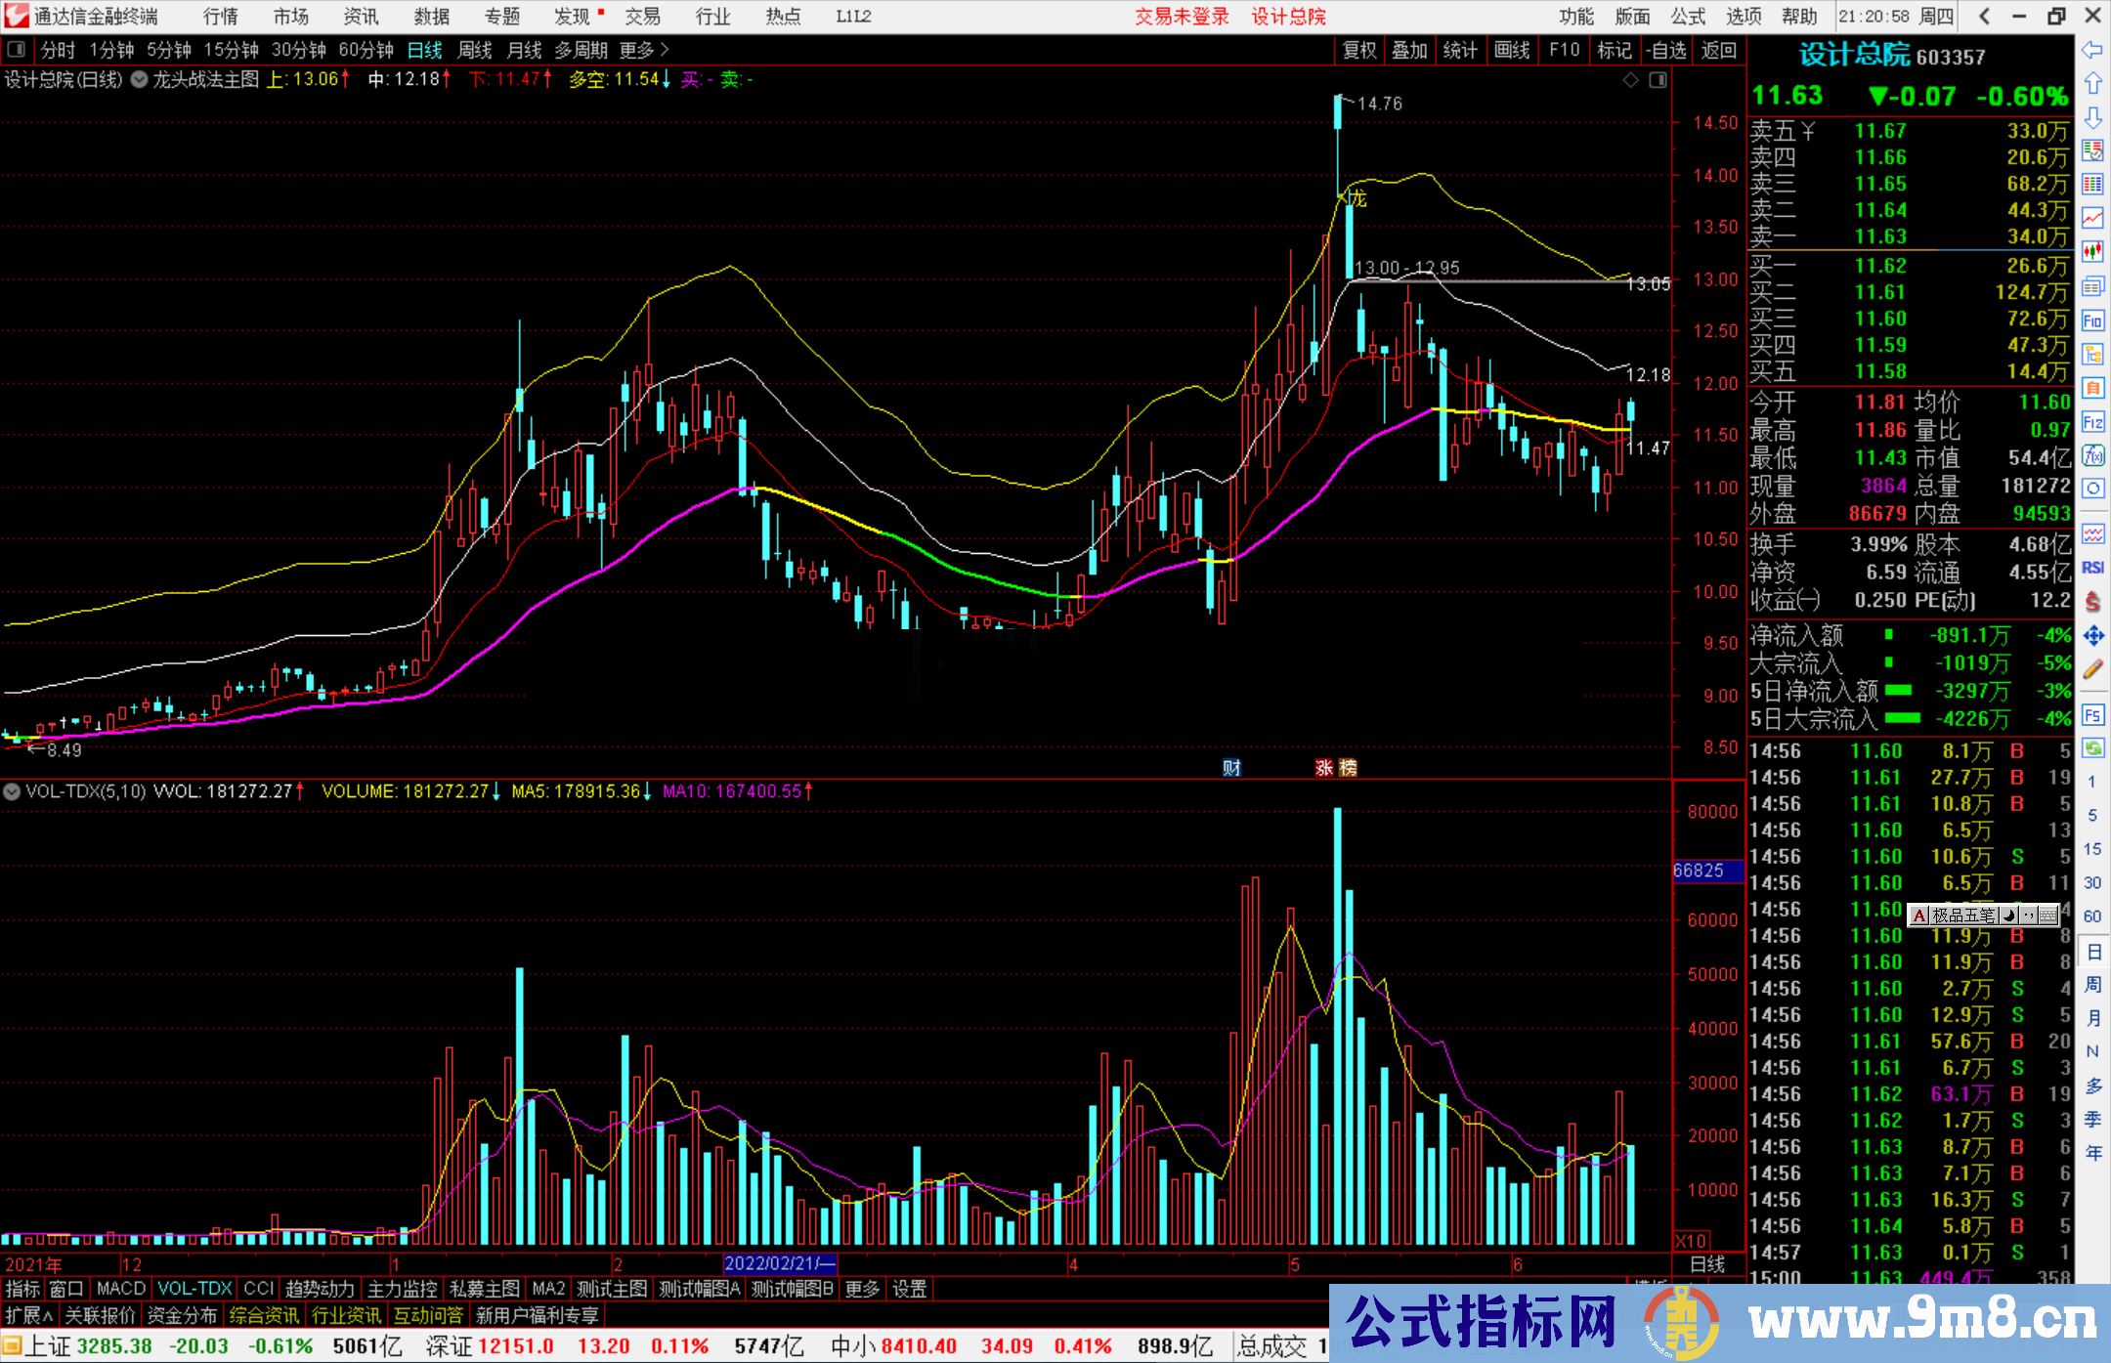Viewport: 2111px width, 1363px height.
Task: Click the F10 company info sidebar icon
Action: [x=2092, y=321]
